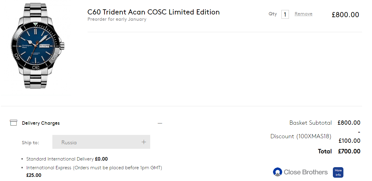Click the International Express delivery option
This screenshot has width=372, height=181.
click(x=94, y=168)
